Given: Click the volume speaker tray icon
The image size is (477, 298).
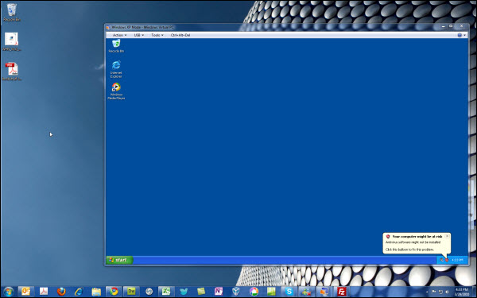Looking at the screenshot, I should [447, 292].
